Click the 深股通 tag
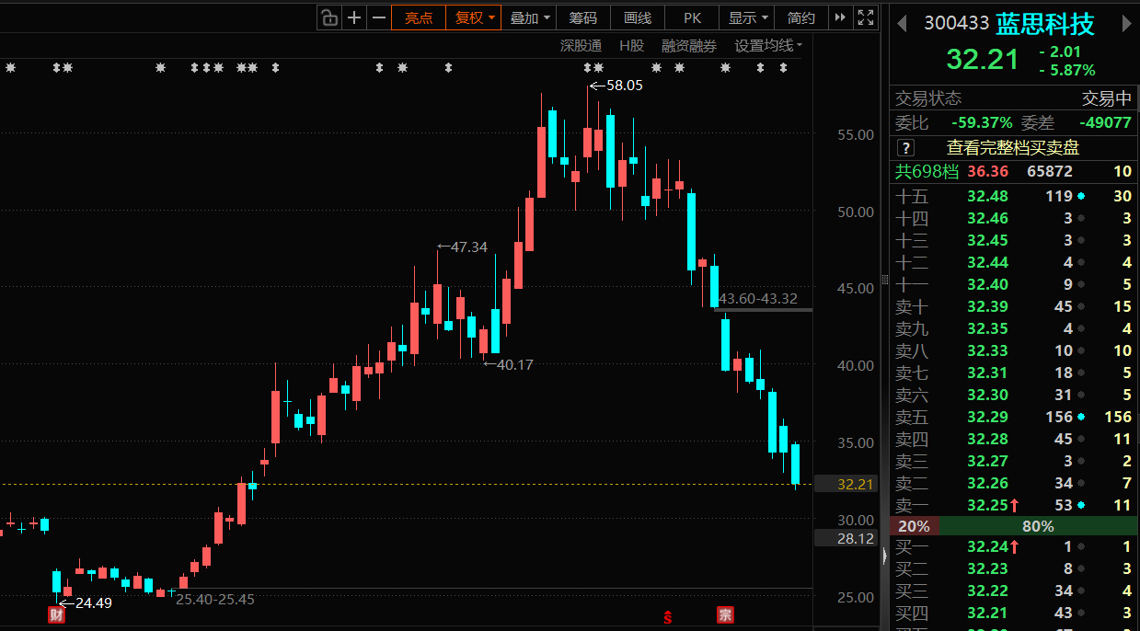Viewport: 1140px width, 631px height. tap(581, 45)
